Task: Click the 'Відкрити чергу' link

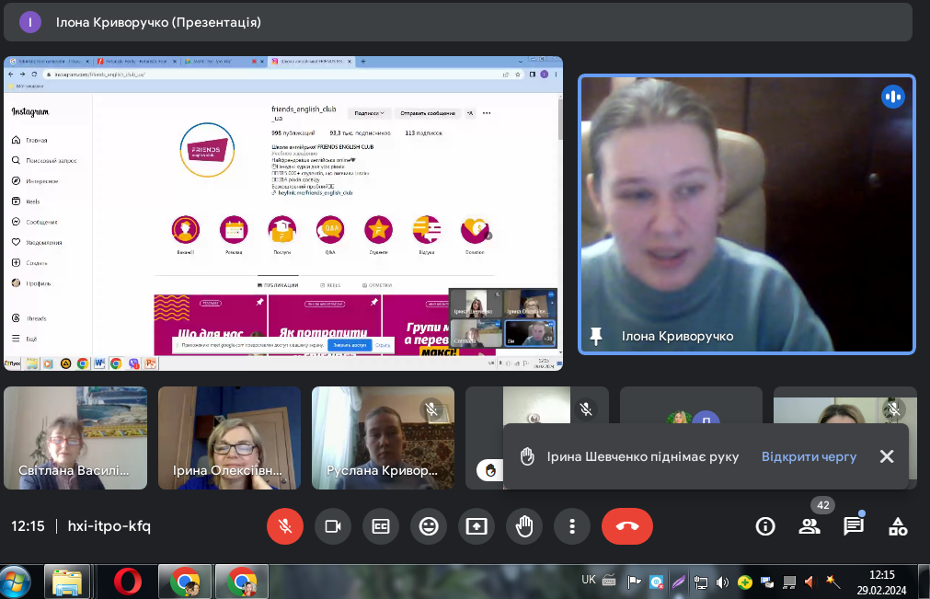Action: tap(809, 456)
